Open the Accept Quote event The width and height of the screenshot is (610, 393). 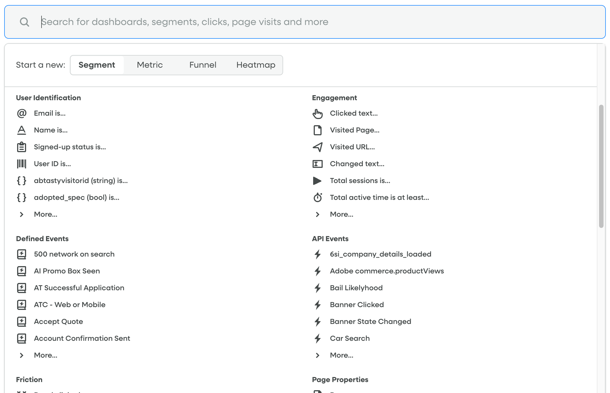point(59,322)
